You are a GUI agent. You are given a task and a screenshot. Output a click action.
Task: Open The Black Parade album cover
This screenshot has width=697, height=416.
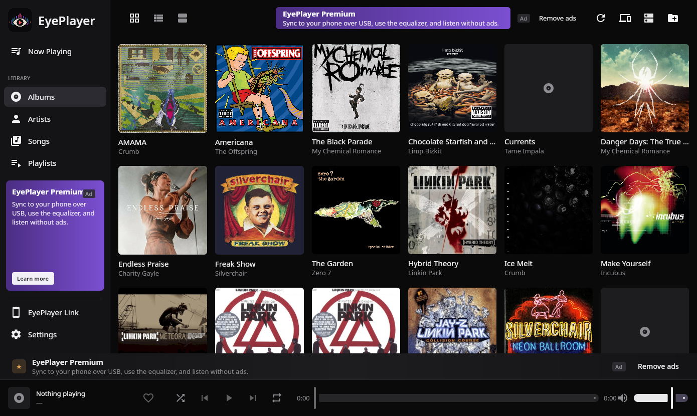tap(356, 88)
